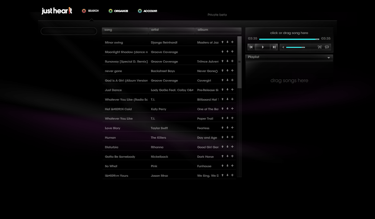Viewport: 375px width, 219px height.
Task: Add Moonlight Shadow with plus icon
Action: point(232,51)
